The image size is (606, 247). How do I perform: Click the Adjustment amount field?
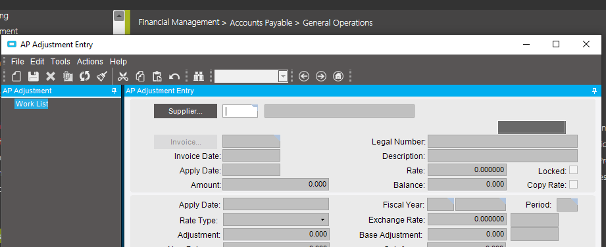coord(276,235)
